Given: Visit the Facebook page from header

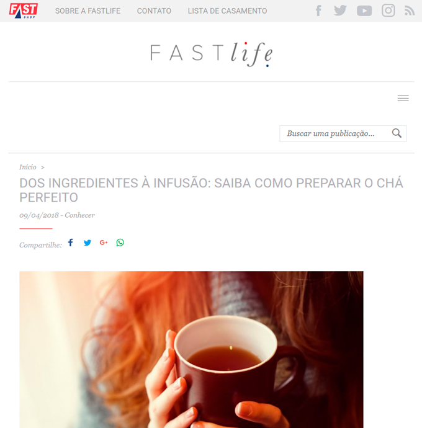Looking at the screenshot, I should pyautogui.click(x=318, y=11).
